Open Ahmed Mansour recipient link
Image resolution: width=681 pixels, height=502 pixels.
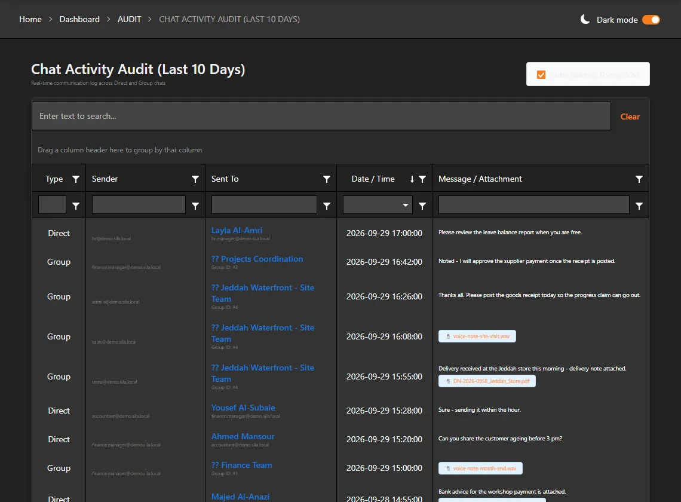[243, 436]
